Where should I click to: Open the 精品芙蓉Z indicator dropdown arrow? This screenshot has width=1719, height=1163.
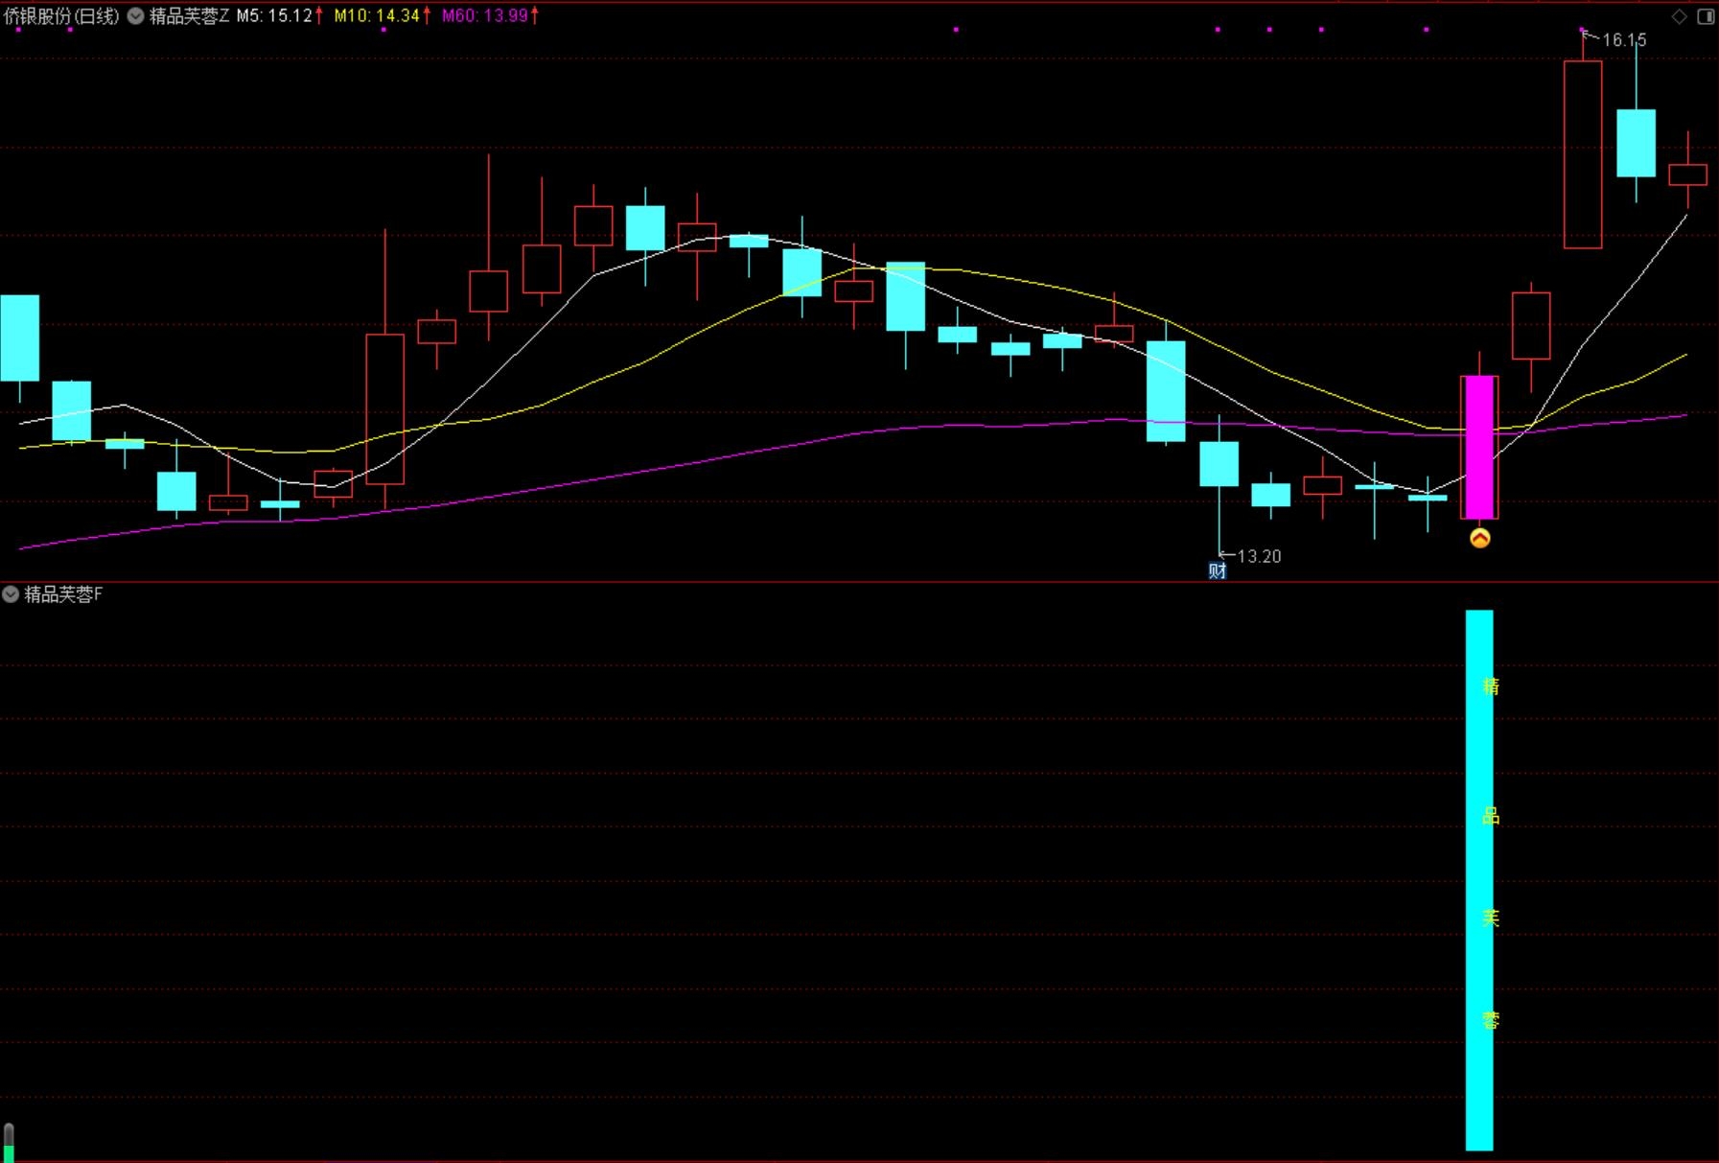point(135,15)
